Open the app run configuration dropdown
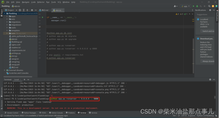The image size is (219, 118). click(x=185, y=6)
